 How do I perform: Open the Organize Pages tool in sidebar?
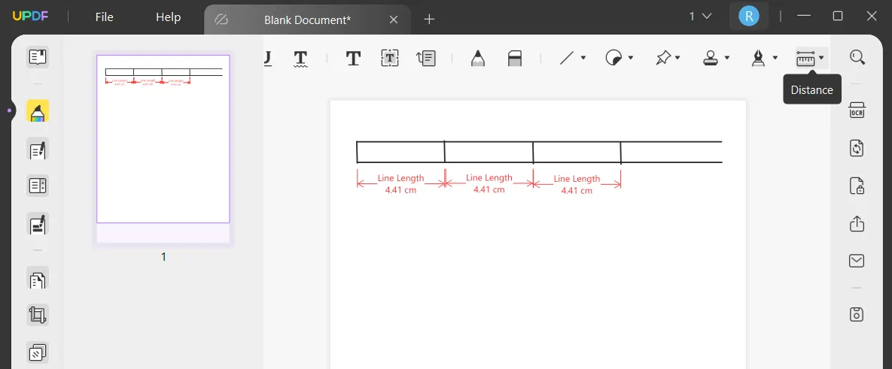(38, 279)
